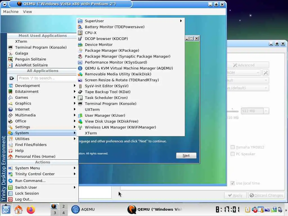Open the View menu in QEMU window
288x216 pixels.
pos(27,12)
